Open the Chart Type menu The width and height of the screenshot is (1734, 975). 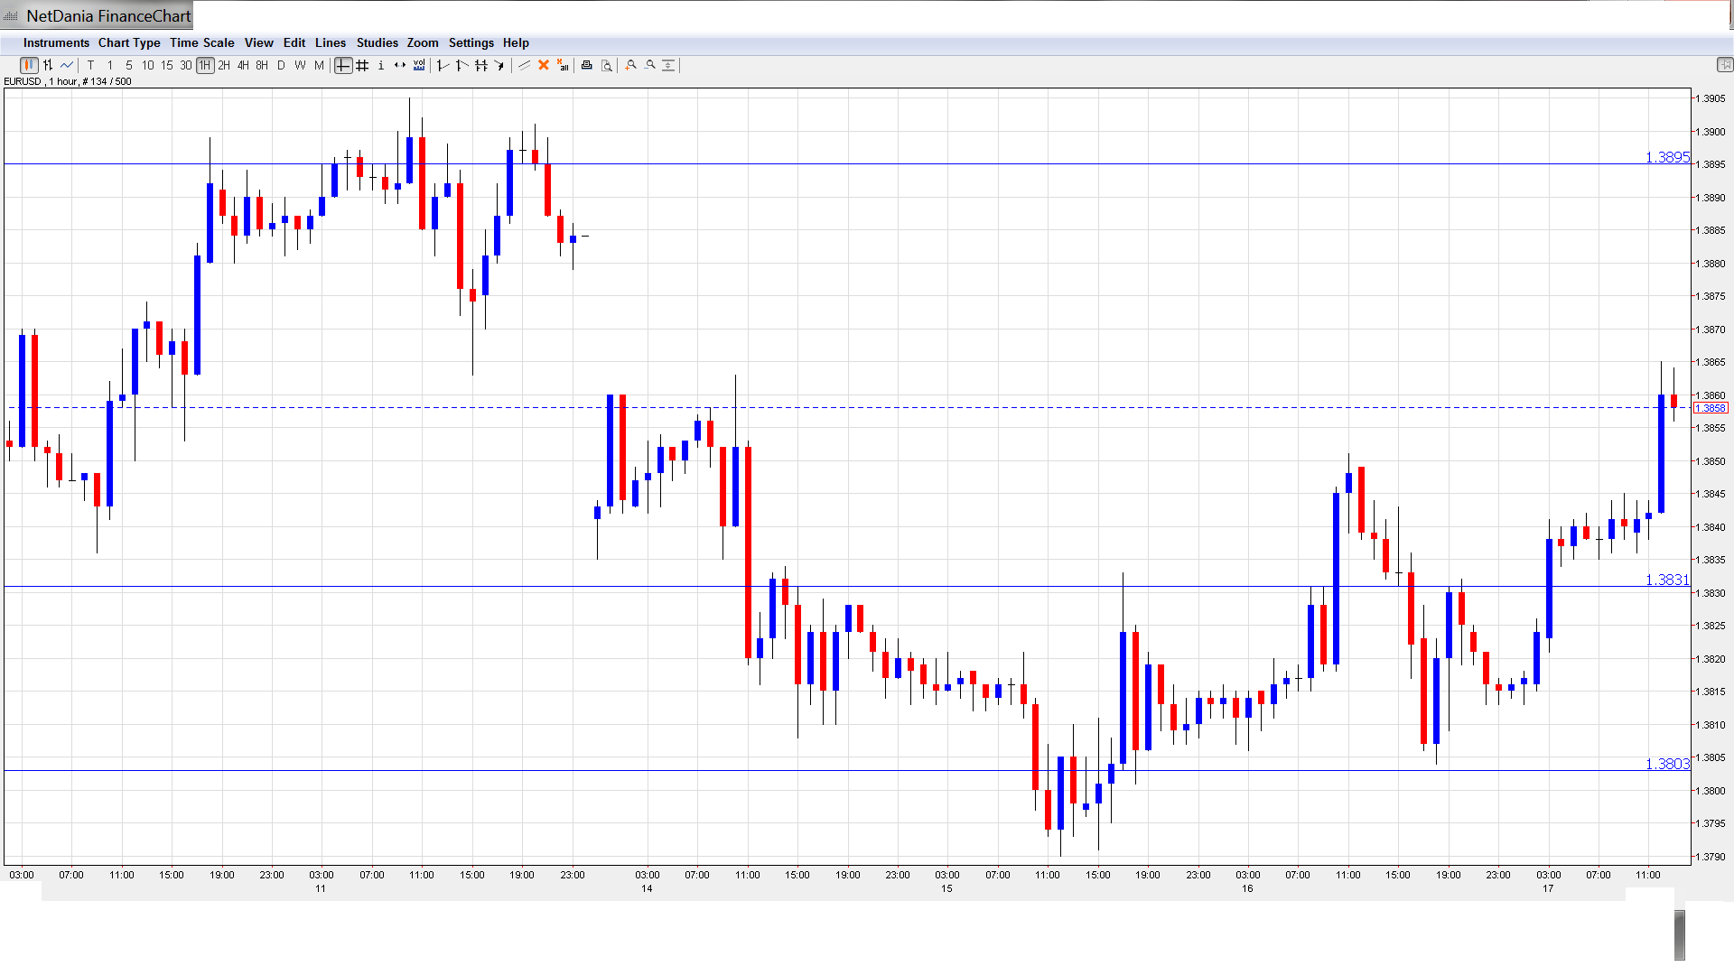tap(129, 42)
